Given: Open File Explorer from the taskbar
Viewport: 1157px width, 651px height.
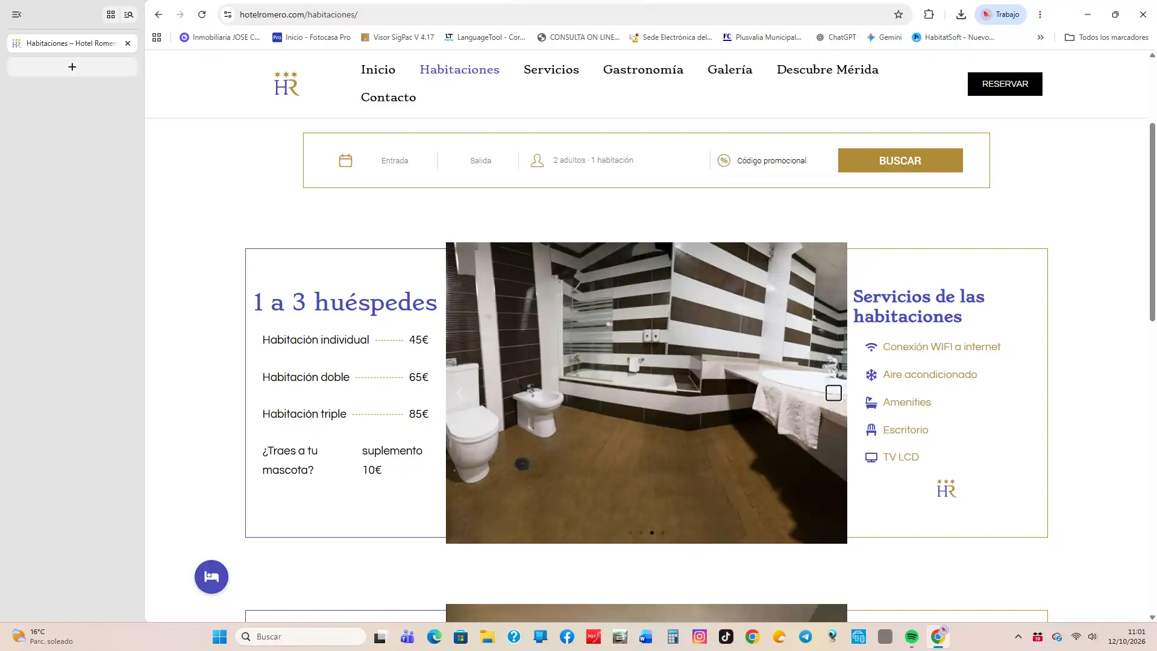Looking at the screenshot, I should click(x=487, y=637).
